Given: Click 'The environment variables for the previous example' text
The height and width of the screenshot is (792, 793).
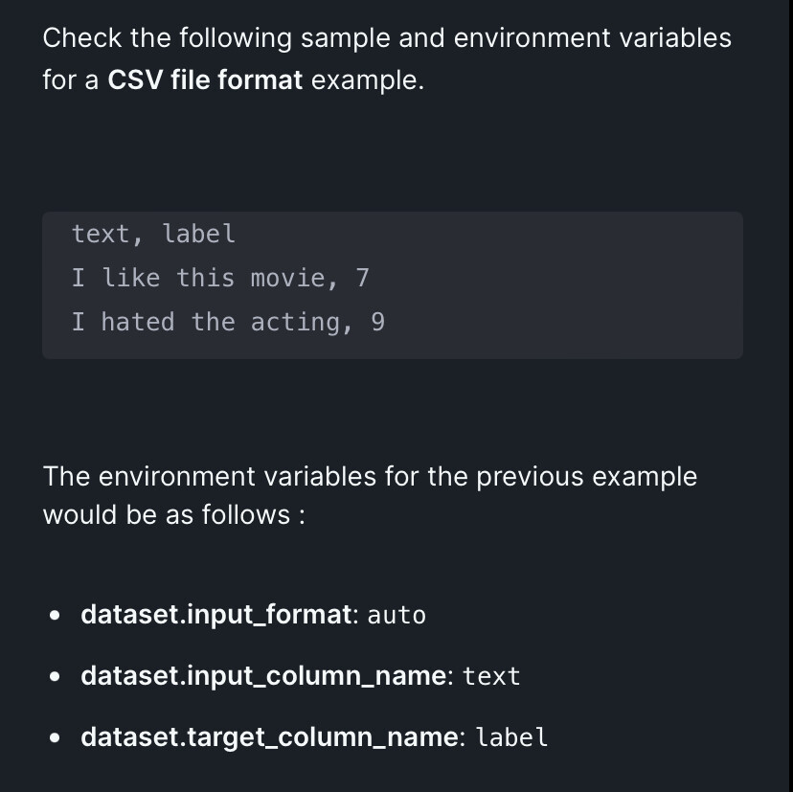Looking at the screenshot, I should (x=371, y=476).
